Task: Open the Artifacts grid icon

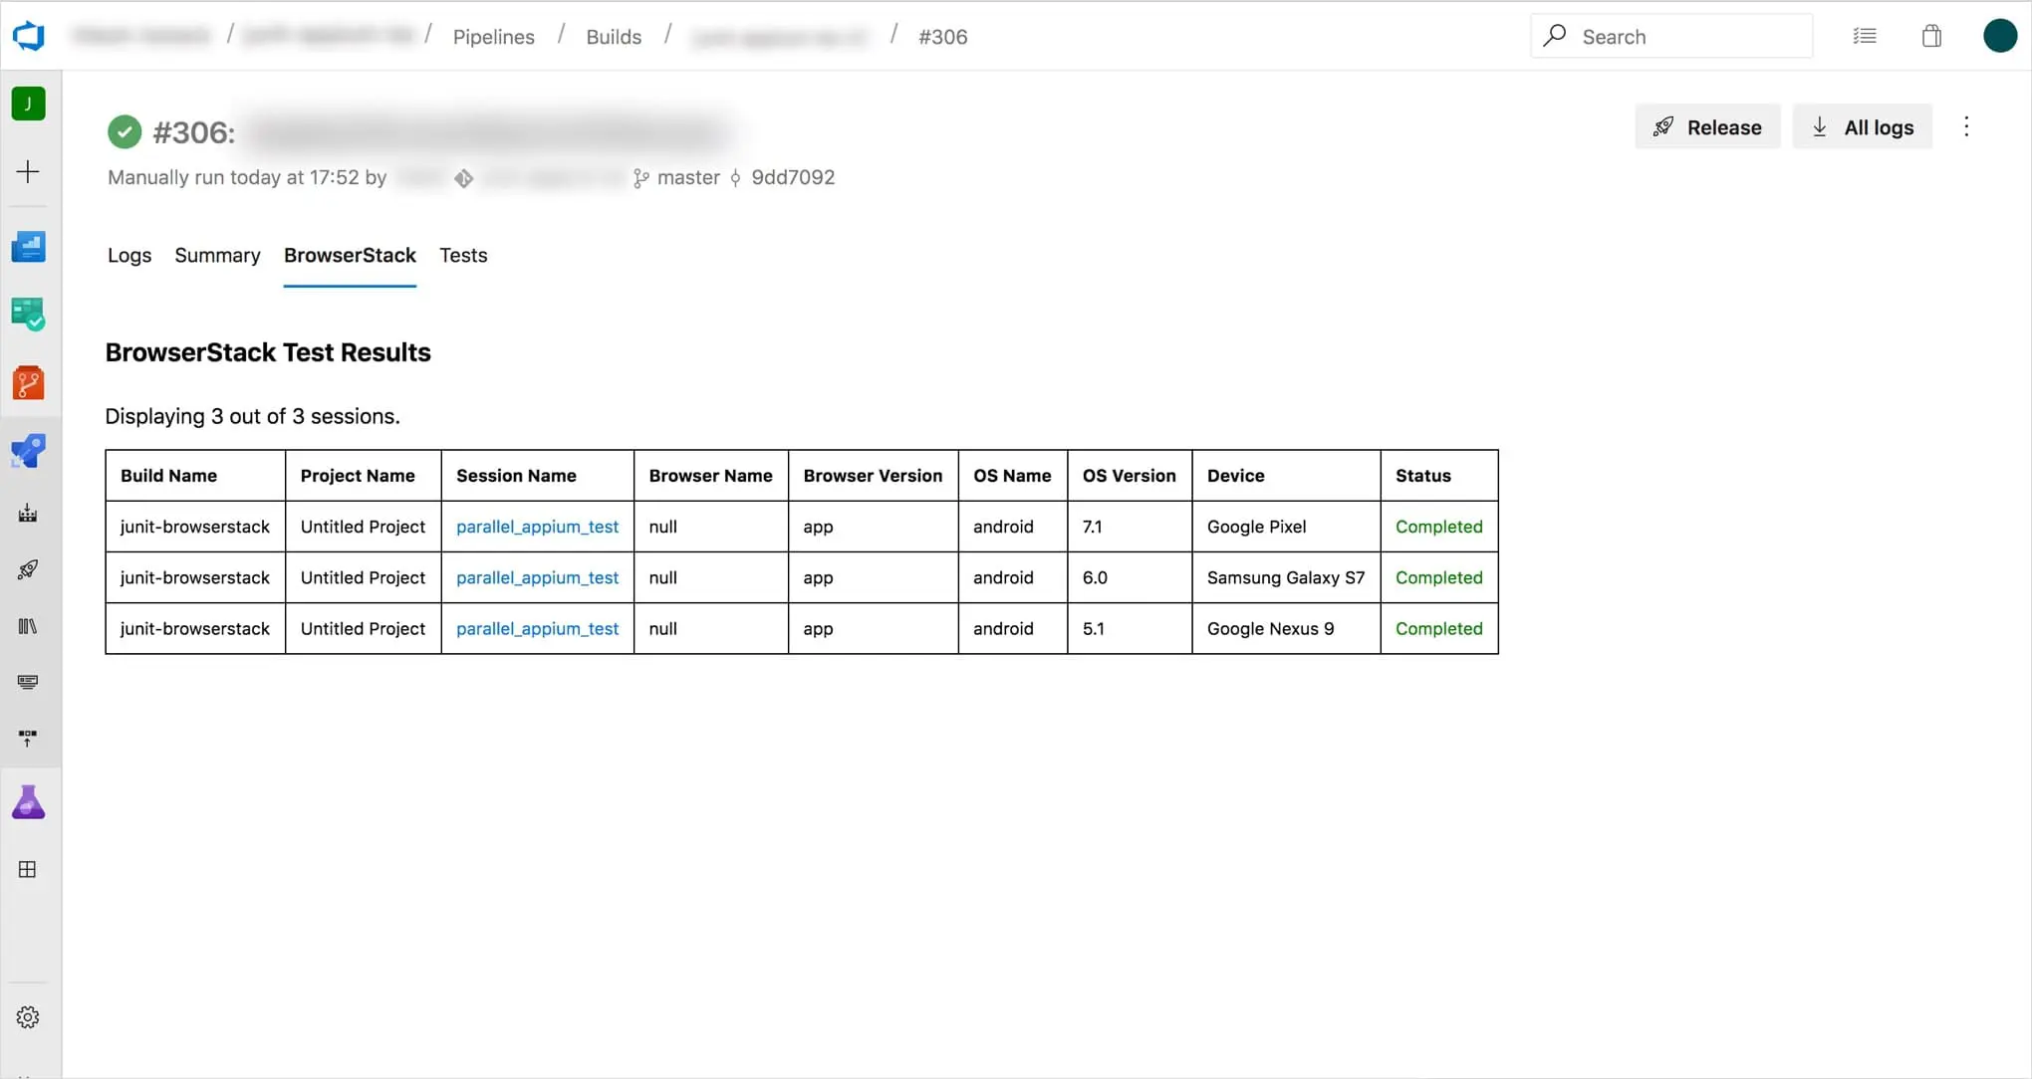Action: point(28,869)
